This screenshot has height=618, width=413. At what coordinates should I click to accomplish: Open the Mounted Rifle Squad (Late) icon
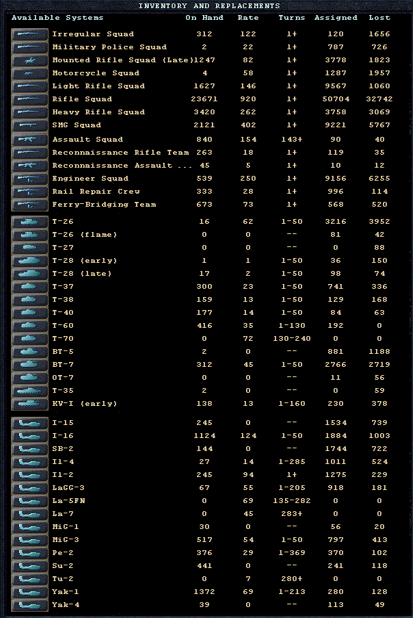(x=29, y=60)
